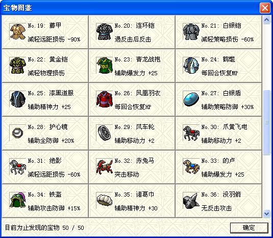Viewport: 273px width, 238px height.
Task: Select the 的卢 horse icon
Action: click(191, 166)
